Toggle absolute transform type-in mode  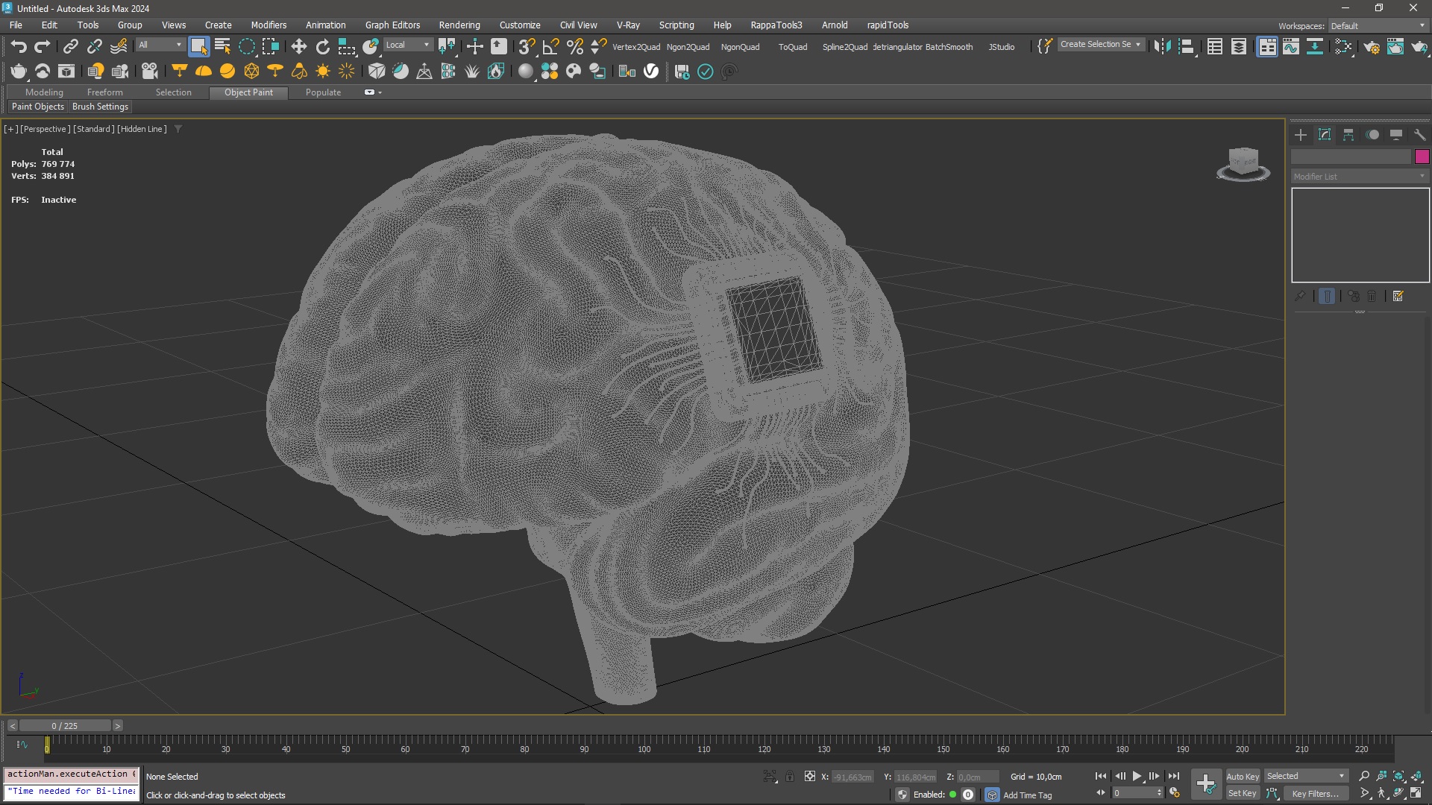pos(810,777)
